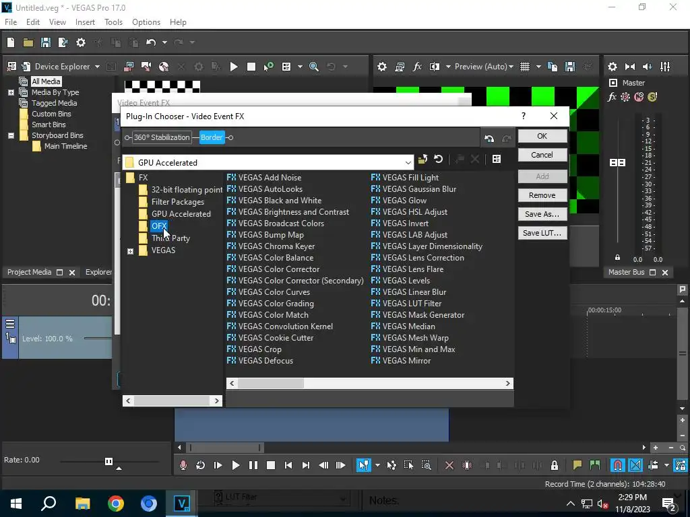Select the Third Party folder
690x517 pixels.
pyautogui.click(x=170, y=238)
